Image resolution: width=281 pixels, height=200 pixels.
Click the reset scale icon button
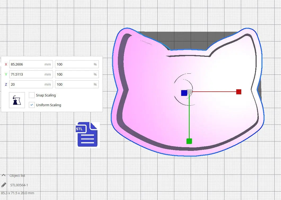point(17,100)
